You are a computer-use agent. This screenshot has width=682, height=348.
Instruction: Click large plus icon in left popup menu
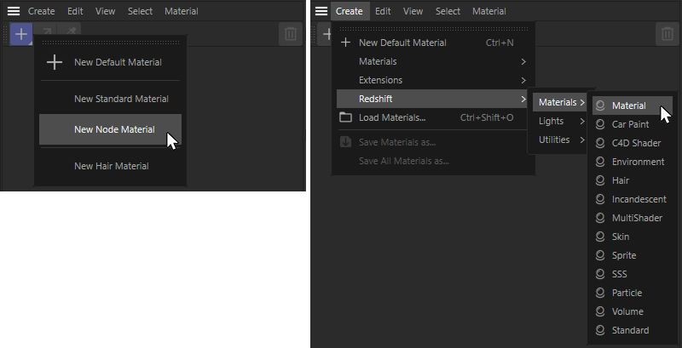pyautogui.click(x=55, y=62)
